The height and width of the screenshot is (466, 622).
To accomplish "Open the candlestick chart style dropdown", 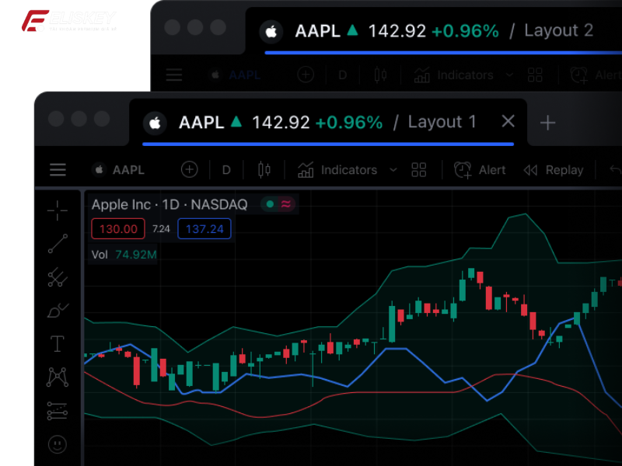I will (x=264, y=169).
